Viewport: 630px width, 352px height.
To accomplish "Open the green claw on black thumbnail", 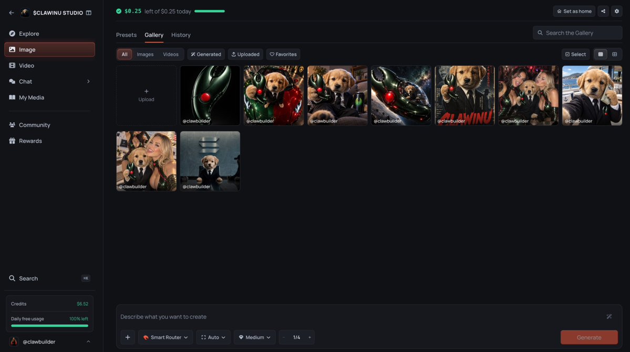I will (x=210, y=95).
